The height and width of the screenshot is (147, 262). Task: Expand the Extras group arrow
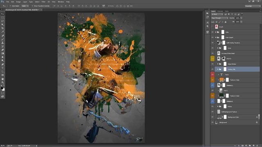(x=218, y=107)
